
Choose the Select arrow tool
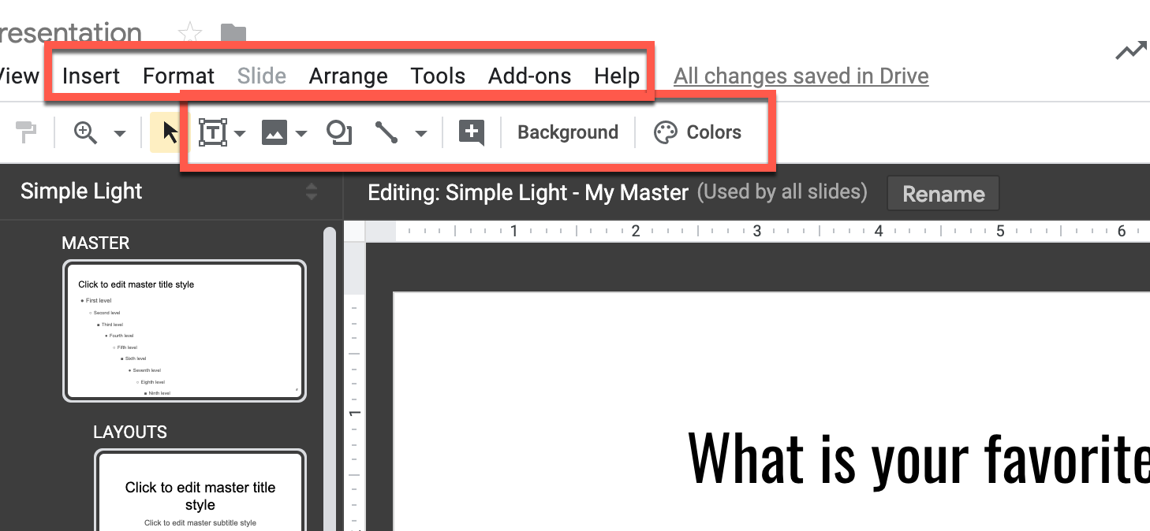tap(168, 132)
